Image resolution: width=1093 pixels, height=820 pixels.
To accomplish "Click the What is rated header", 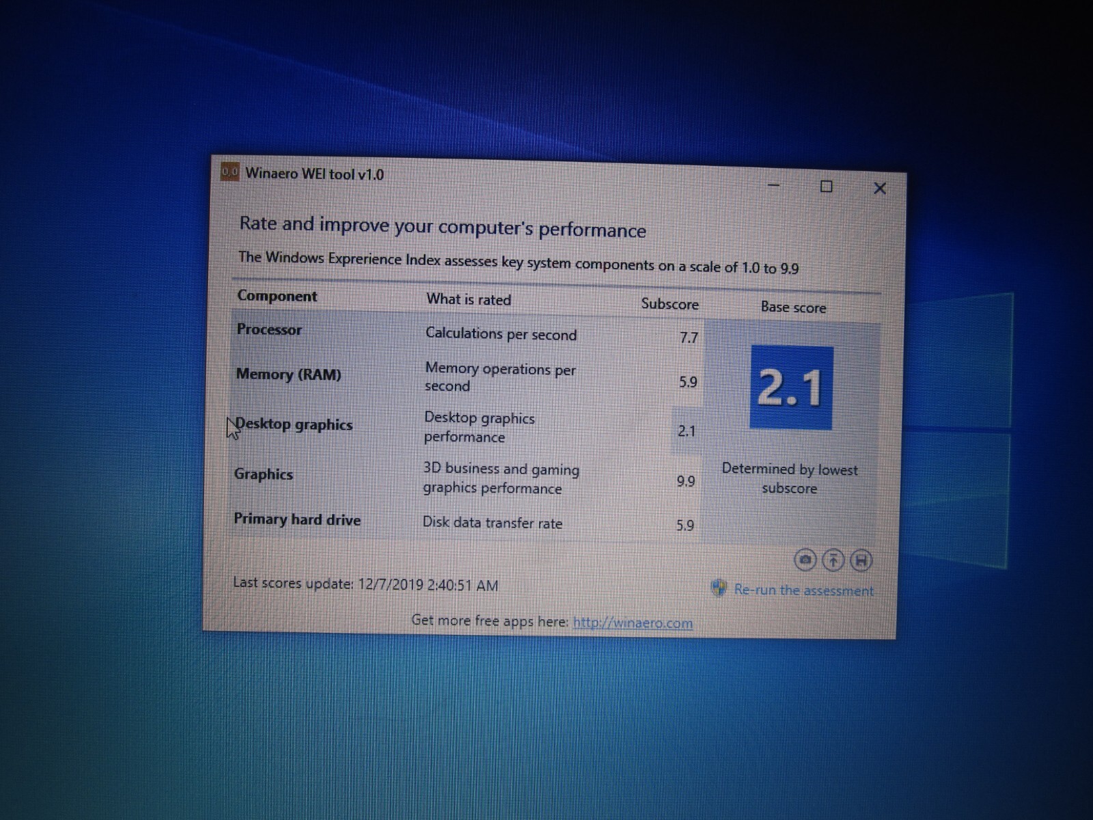I will pyautogui.click(x=469, y=299).
